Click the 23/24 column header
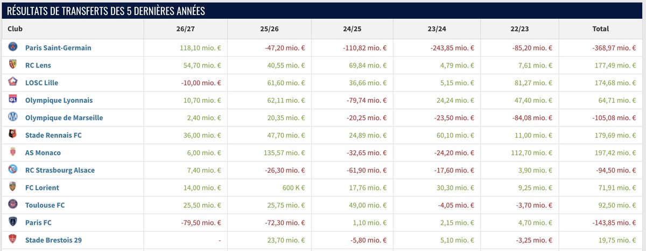 point(437,29)
